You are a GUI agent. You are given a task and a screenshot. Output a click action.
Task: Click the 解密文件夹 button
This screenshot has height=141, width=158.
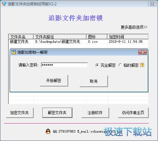(57, 113)
